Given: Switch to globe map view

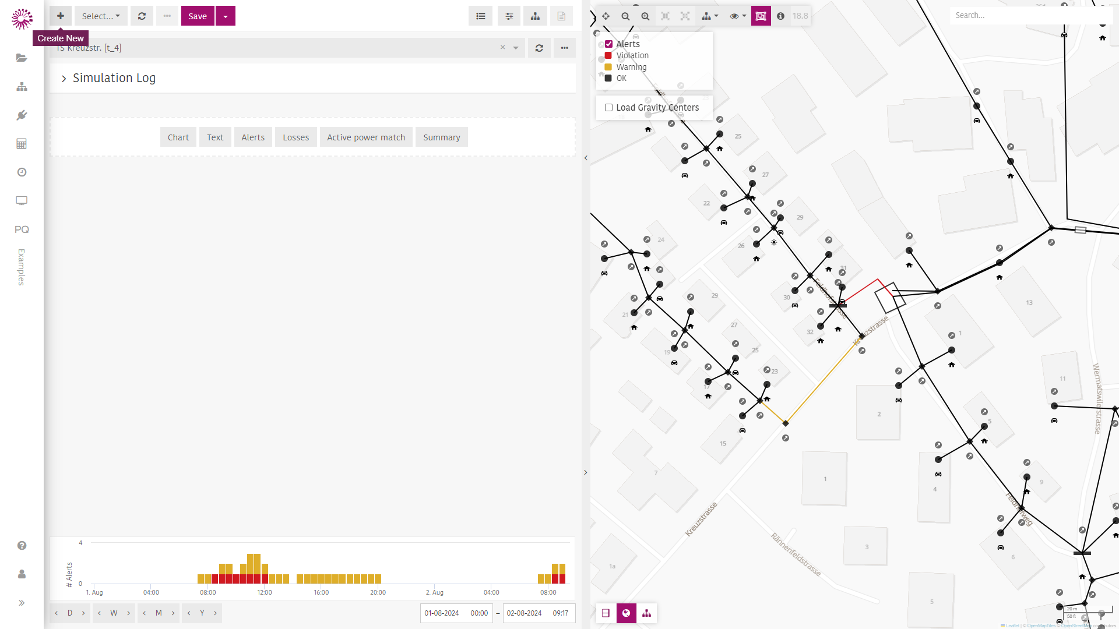Looking at the screenshot, I should [626, 613].
